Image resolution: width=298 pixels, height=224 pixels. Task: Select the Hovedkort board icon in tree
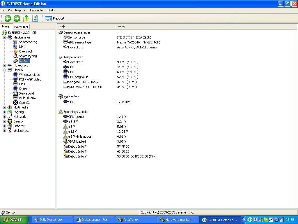(x=10, y=65)
